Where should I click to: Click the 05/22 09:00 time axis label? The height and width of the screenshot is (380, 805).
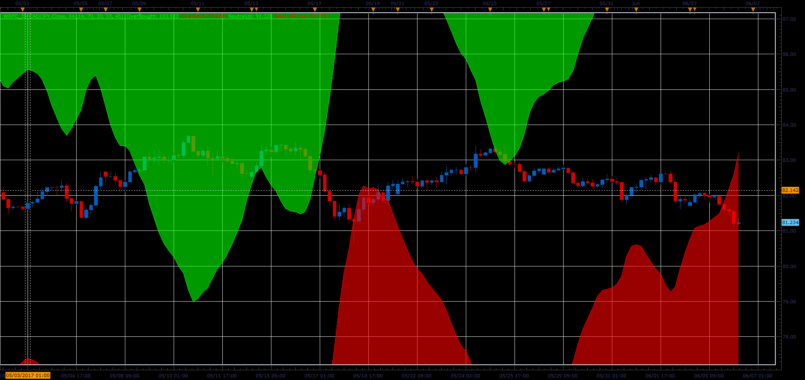coord(417,376)
